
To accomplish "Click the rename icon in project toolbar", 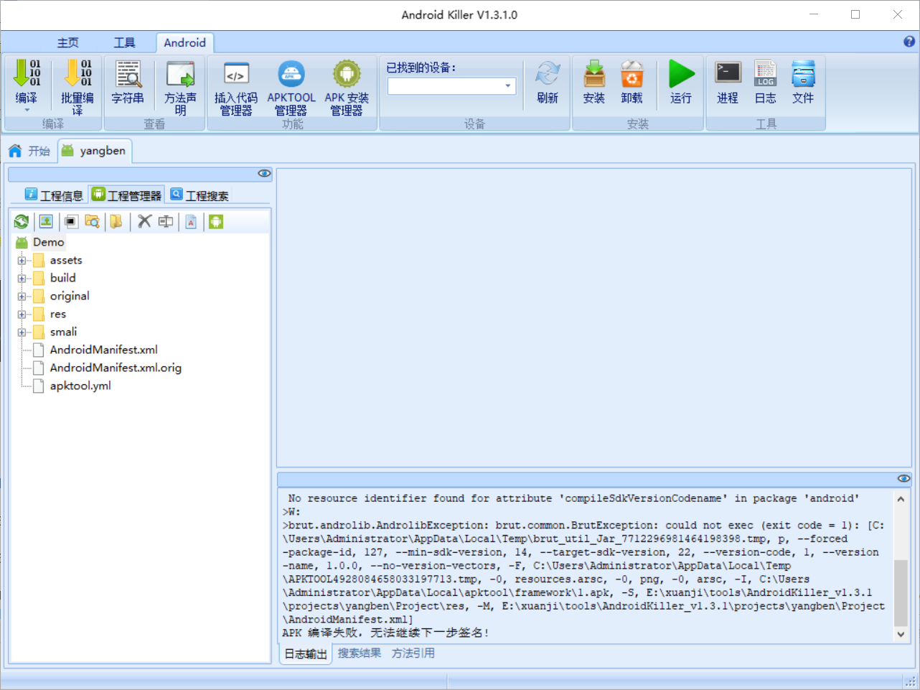I will point(166,221).
